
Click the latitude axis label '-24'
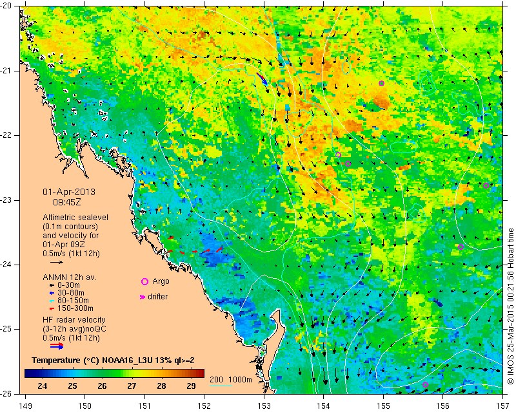coord(6,265)
